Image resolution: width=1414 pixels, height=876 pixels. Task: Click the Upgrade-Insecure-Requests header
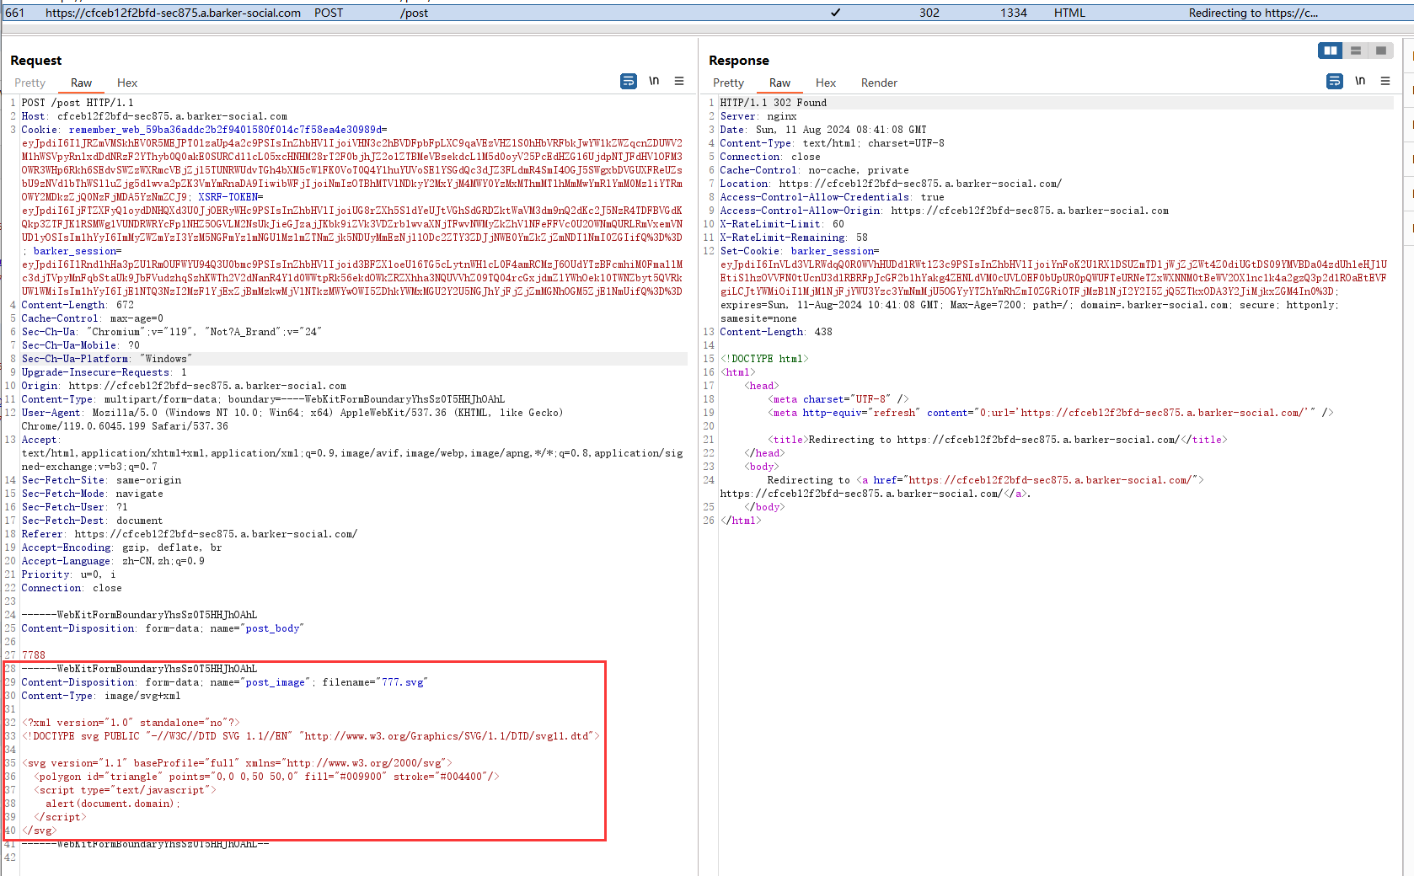point(104,372)
